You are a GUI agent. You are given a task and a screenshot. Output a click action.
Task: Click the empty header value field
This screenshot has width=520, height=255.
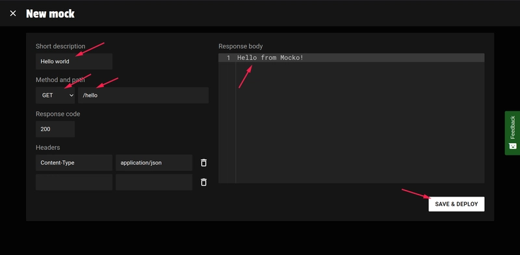pos(154,182)
